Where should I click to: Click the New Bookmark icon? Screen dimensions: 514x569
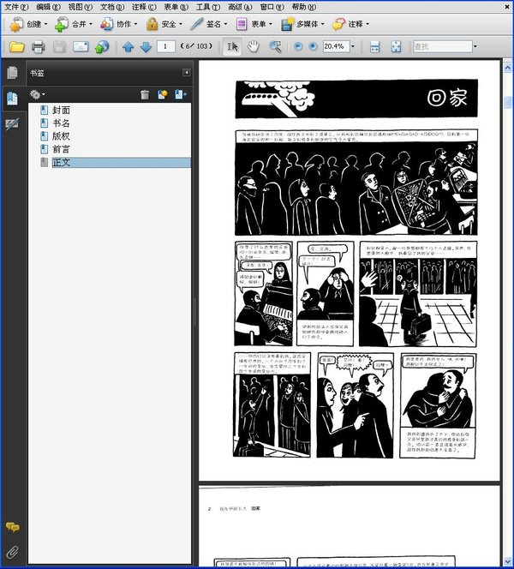click(163, 95)
